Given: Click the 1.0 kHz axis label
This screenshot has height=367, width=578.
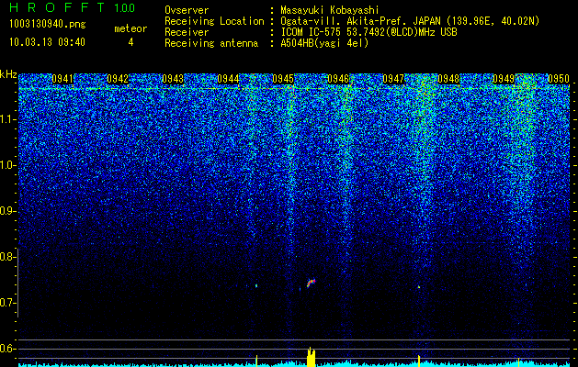Looking at the screenshot, I should coord(8,165).
